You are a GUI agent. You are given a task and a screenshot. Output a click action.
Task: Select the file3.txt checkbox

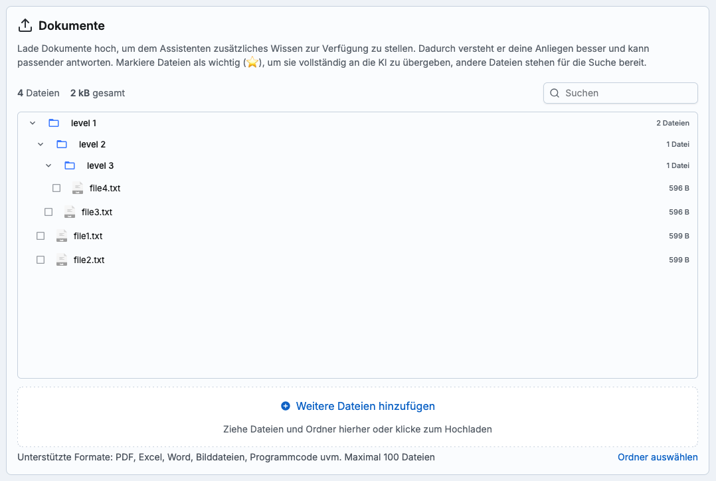point(48,212)
